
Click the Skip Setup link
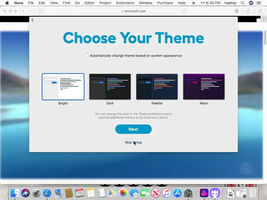[x=133, y=142]
